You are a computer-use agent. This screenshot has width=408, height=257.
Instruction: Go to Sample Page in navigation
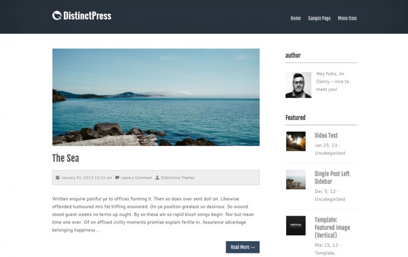[x=319, y=18]
